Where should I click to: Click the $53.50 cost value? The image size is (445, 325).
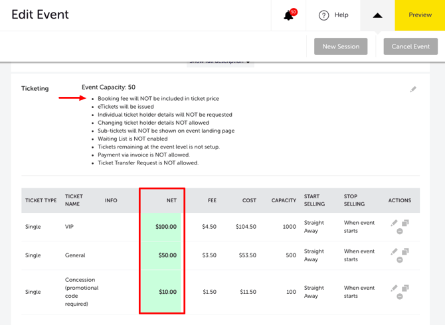click(248, 255)
